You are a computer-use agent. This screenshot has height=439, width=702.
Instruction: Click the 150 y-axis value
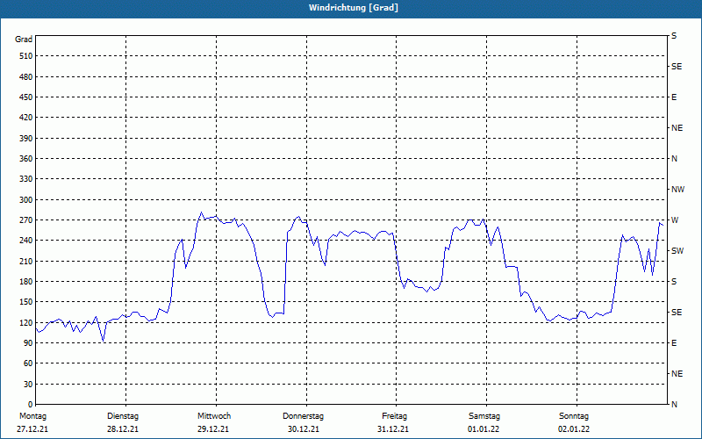pyautogui.click(x=26, y=302)
